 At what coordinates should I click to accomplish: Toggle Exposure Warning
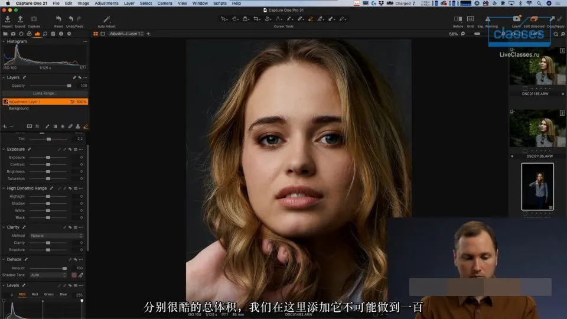tap(487, 19)
